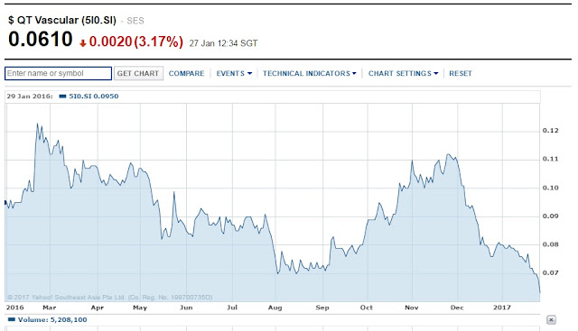The image size is (578, 331).
Task: Click the 0.11 price axis label
Action: (550, 159)
